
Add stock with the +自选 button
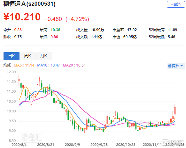(x=176, y=4)
